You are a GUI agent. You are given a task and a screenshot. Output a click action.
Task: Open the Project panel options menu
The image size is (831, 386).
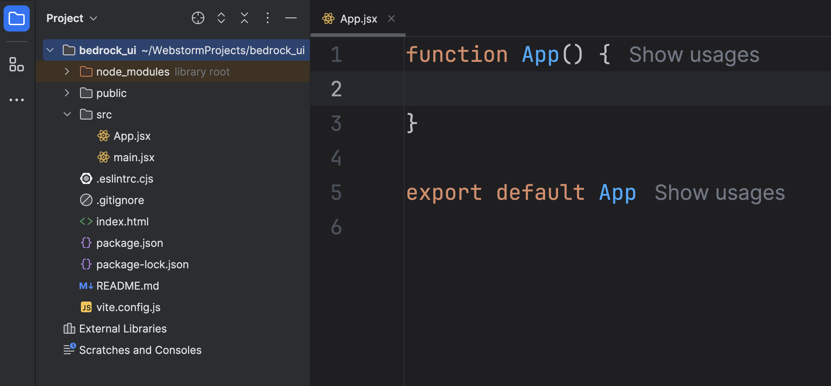(267, 18)
